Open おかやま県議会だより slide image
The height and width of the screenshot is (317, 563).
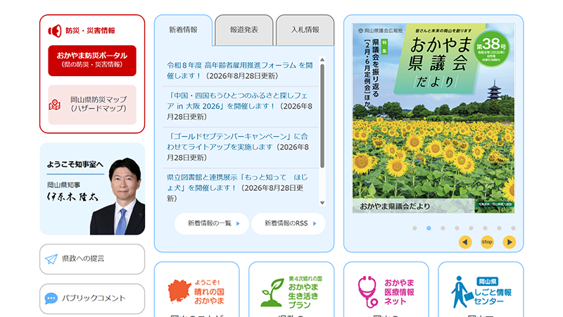pos(434,118)
